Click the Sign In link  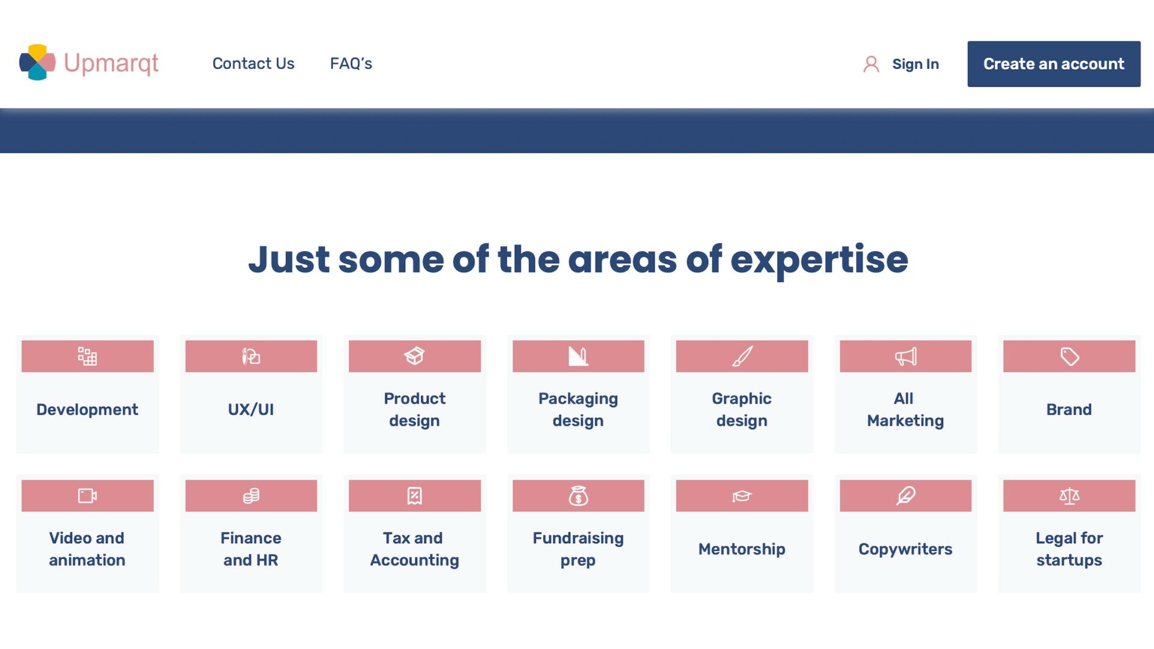pos(915,64)
